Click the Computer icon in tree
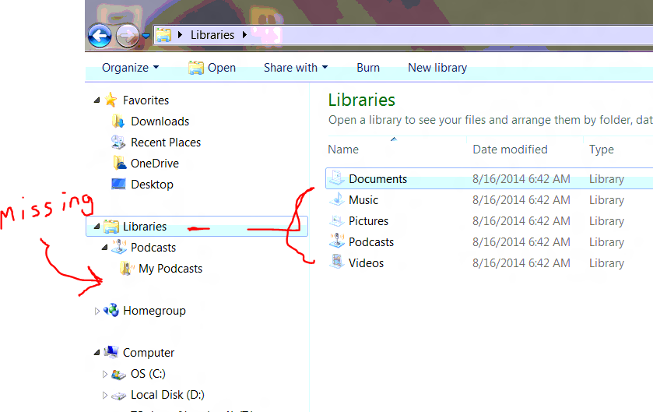653x412 pixels. tap(111, 353)
